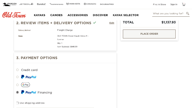Click the Place Order button
The width and height of the screenshot is (192, 108).
149,34
